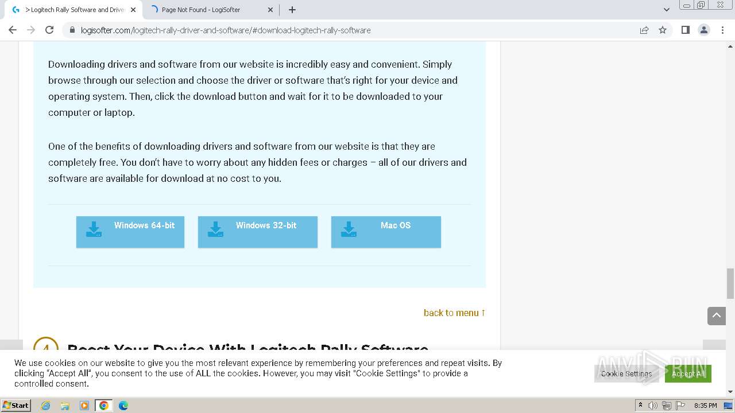This screenshot has height=413, width=735.
Task: Close the Logitech Rally tab
Action: (133, 10)
